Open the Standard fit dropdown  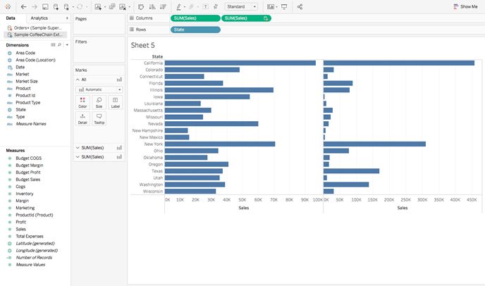(241, 6)
